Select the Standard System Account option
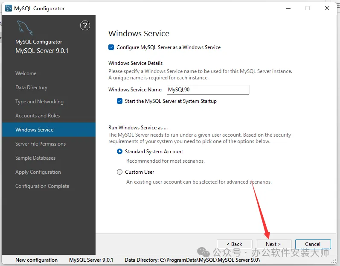 [119, 152]
